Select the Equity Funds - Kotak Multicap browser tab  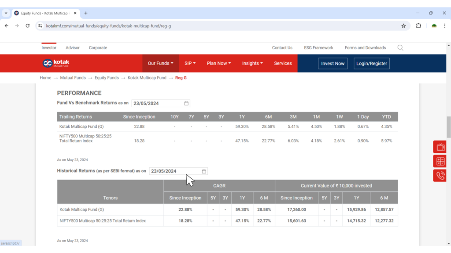tap(45, 13)
